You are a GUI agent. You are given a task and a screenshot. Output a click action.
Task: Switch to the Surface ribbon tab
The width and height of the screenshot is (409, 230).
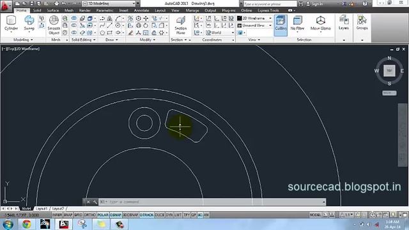coord(52,10)
